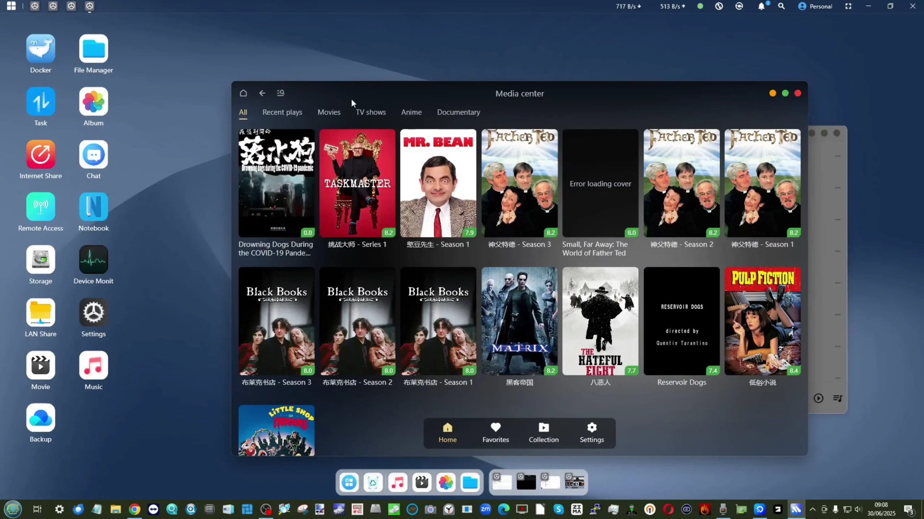This screenshot has height=519, width=924.
Task: Open the Error loading cover item
Action: point(600,183)
